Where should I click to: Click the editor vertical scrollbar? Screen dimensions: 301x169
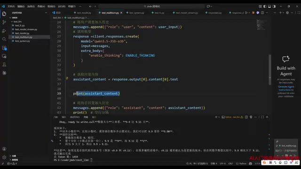269,69
